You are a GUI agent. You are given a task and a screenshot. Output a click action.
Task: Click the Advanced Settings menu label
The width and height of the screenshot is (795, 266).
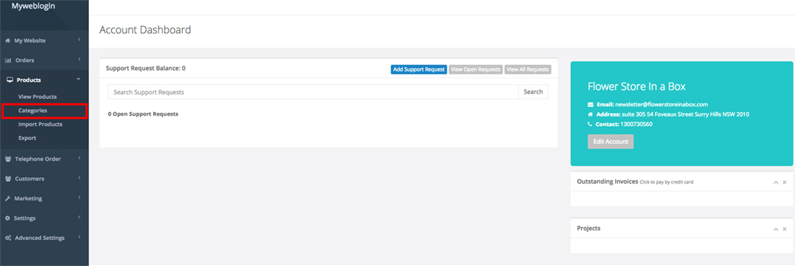pyautogui.click(x=40, y=238)
